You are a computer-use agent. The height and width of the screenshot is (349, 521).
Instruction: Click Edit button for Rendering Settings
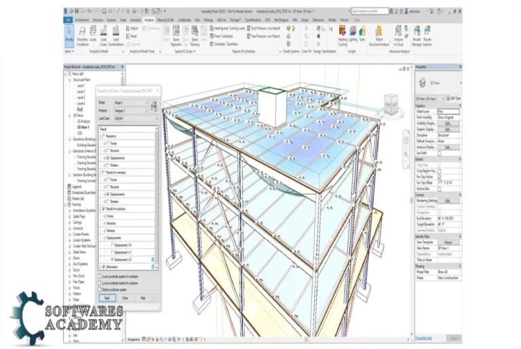(448, 201)
